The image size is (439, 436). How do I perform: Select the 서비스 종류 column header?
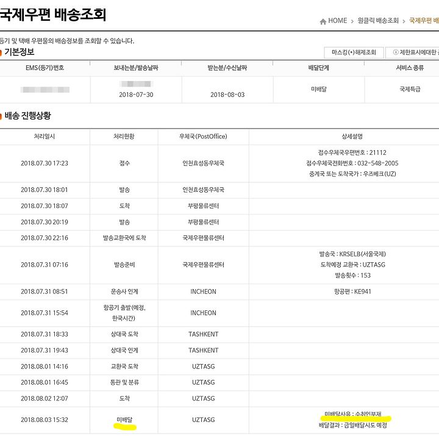click(x=410, y=68)
